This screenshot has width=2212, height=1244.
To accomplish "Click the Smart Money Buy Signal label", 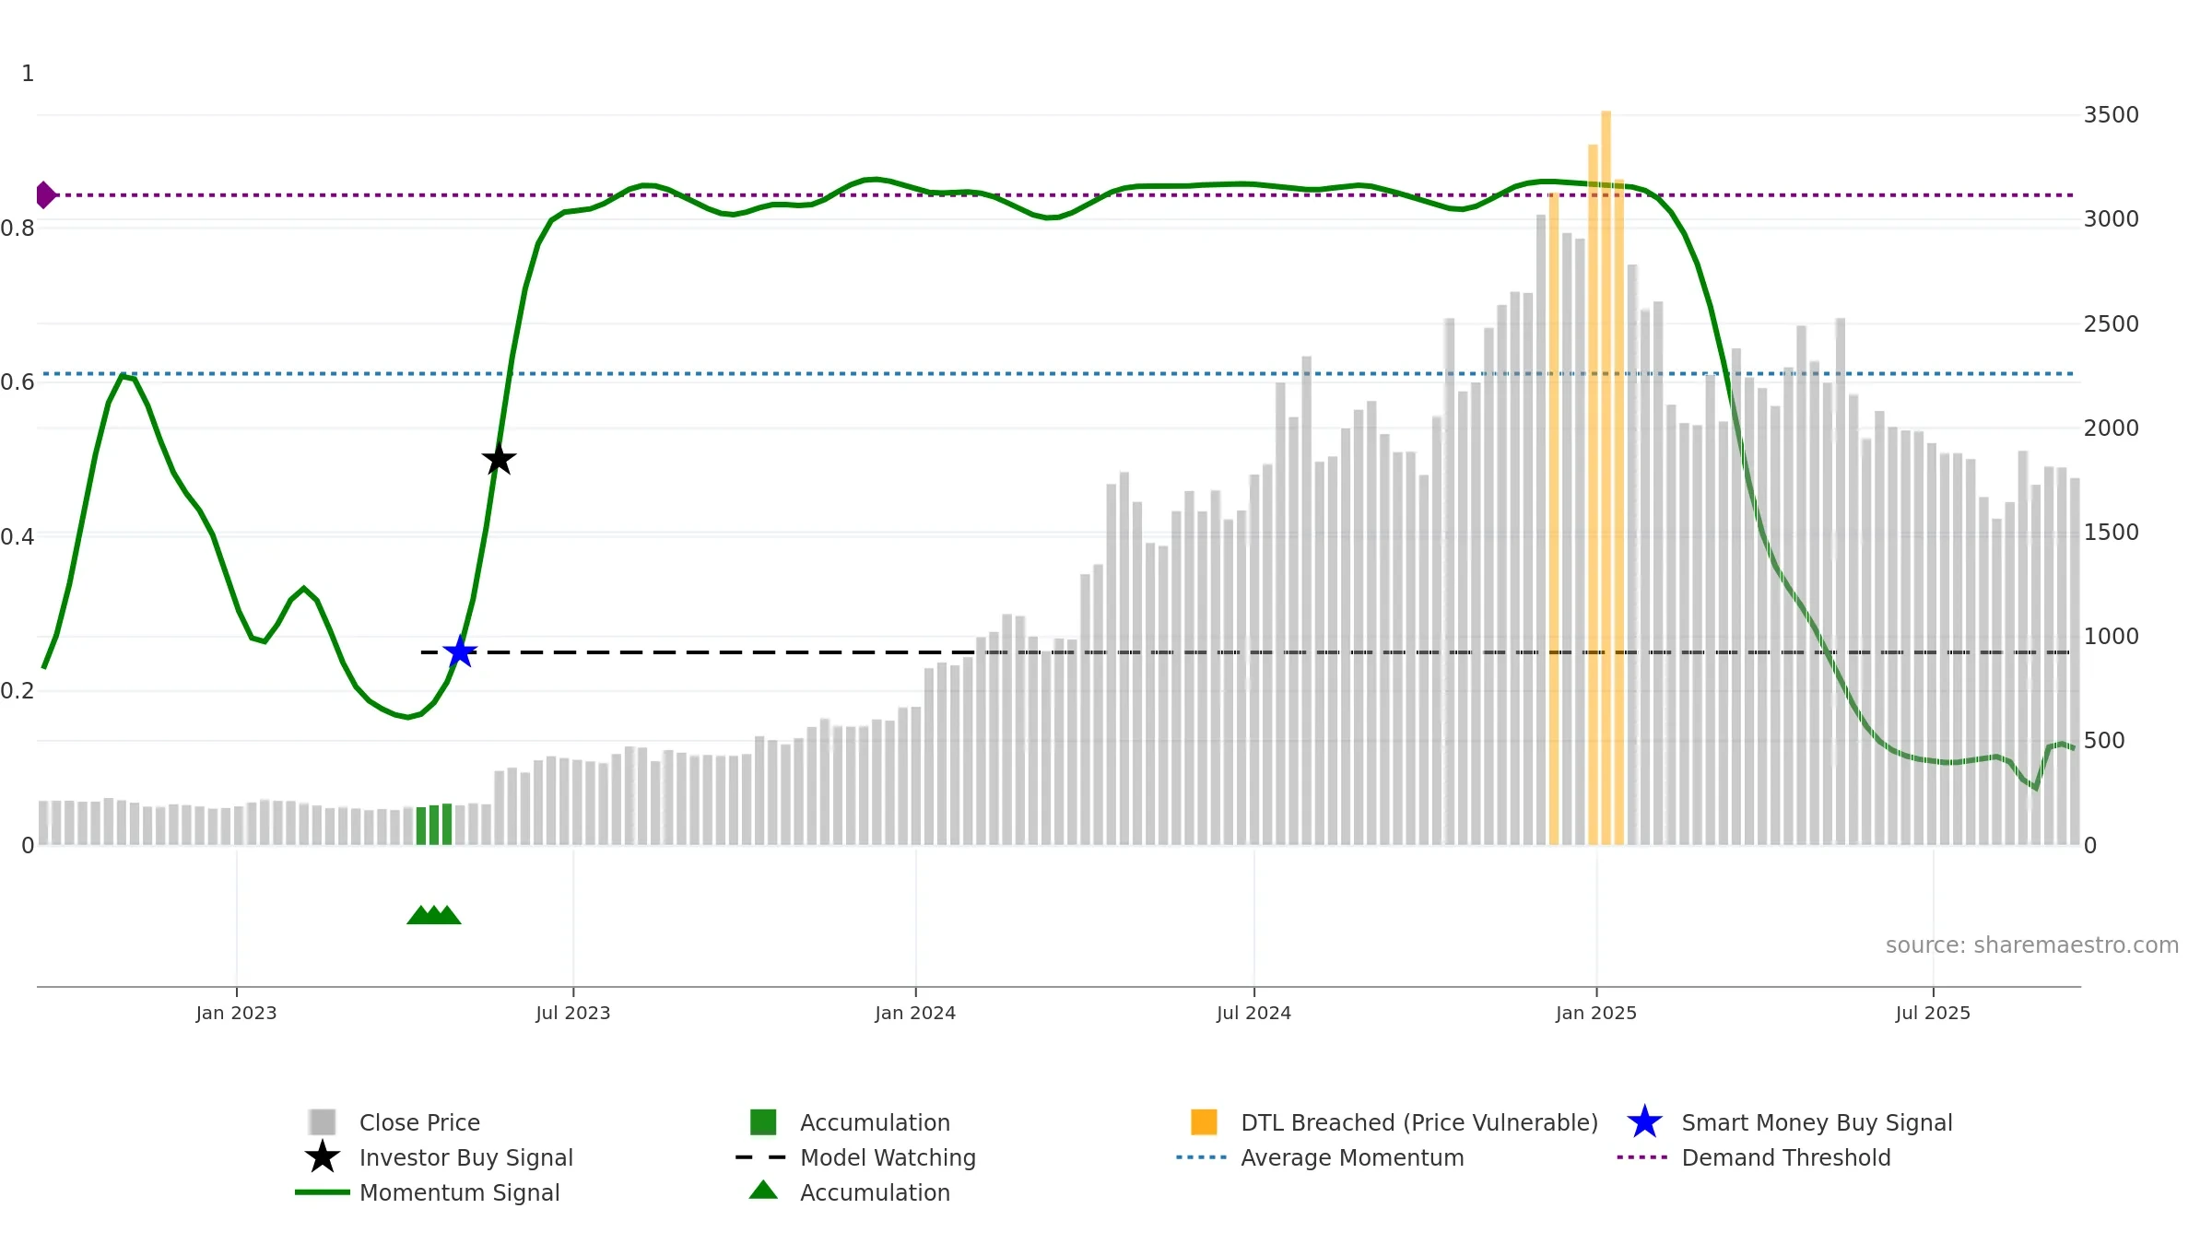I will 1817,1122.
